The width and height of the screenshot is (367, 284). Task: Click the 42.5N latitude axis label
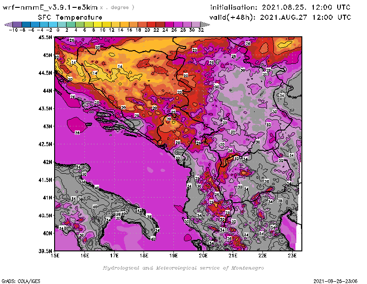click(45, 144)
